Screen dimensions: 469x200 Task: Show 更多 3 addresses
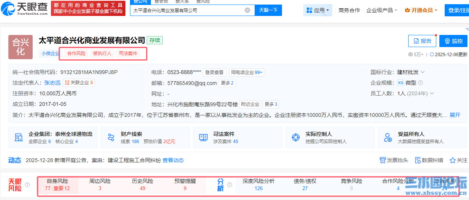[x=271, y=104]
